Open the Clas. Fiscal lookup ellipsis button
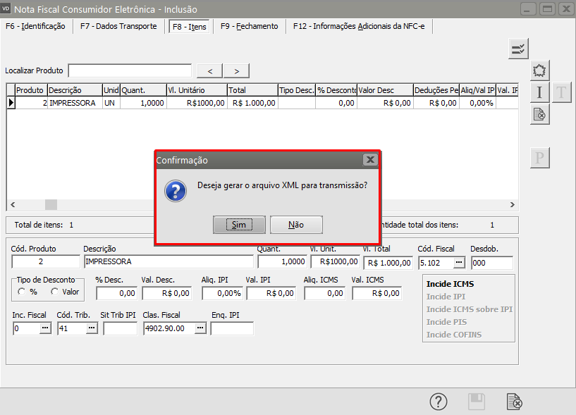This screenshot has height=415, width=576. click(200, 328)
